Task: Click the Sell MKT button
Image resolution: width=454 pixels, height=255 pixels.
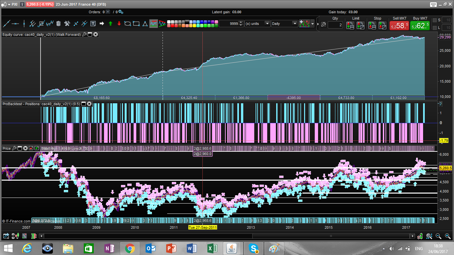Action: coord(399,25)
